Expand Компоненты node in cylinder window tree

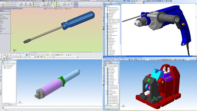click(x=3, y=67)
